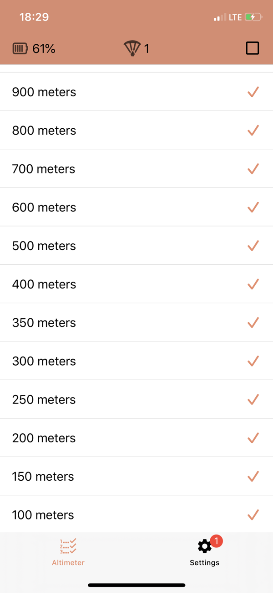Tap the 61% battery percentage text
This screenshot has width=273, height=593.
tap(44, 48)
